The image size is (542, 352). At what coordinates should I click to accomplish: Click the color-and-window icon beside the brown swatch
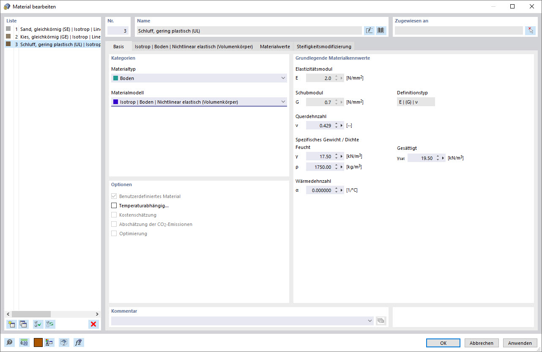click(49, 343)
